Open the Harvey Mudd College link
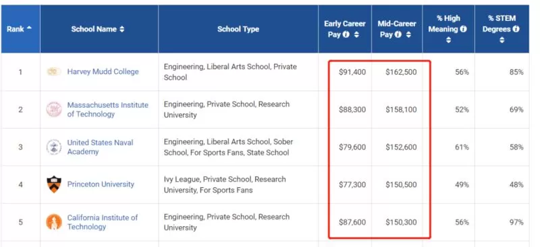This screenshot has width=540, height=247. (x=103, y=72)
